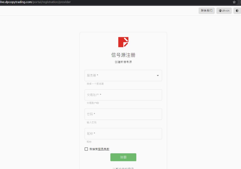The width and height of the screenshot is (241, 169).
Task: Tick the 我接受服务条款 checkbox
Action: [86, 149]
